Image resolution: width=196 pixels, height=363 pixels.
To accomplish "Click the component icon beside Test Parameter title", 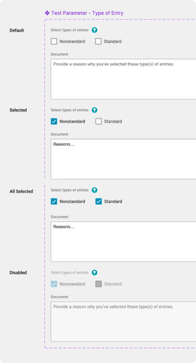I will [47, 13].
